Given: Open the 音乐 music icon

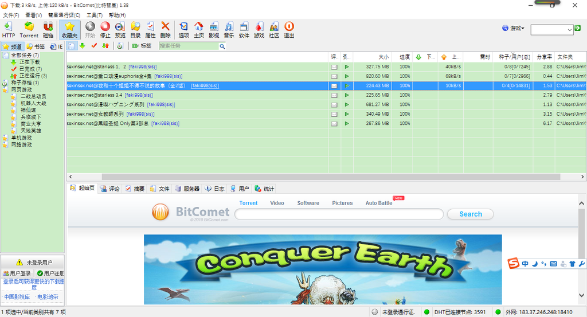Looking at the screenshot, I should (x=229, y=30).
